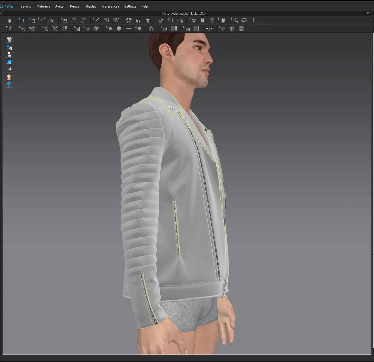Select the Transform Graphic checkered shirt tool
Screen dimensions: 374x362
87,29
